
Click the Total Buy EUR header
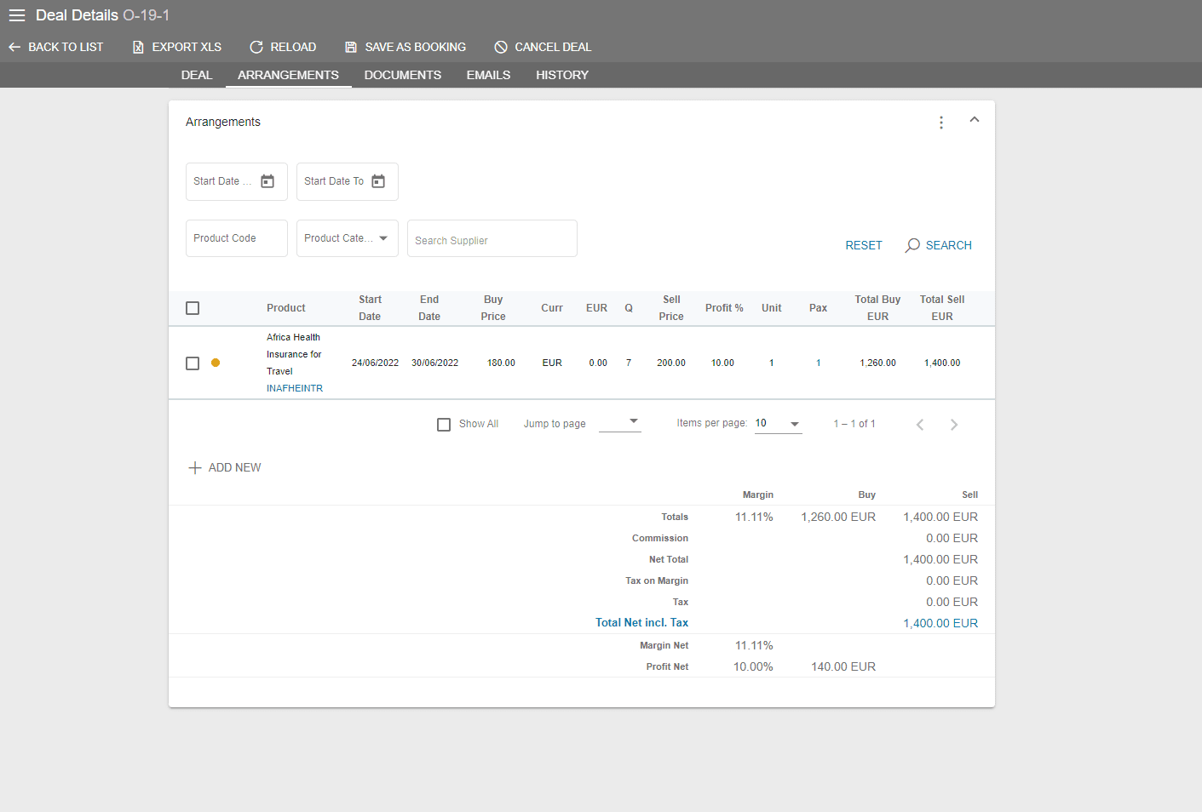[877, 308]
